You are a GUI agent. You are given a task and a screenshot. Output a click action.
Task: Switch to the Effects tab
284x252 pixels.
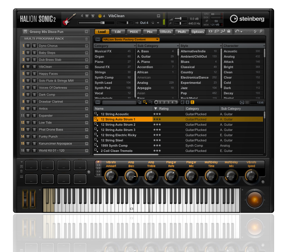166,32
